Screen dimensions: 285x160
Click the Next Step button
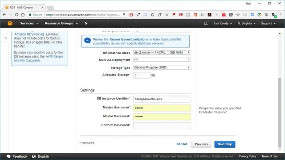click(x=224, y=144)
